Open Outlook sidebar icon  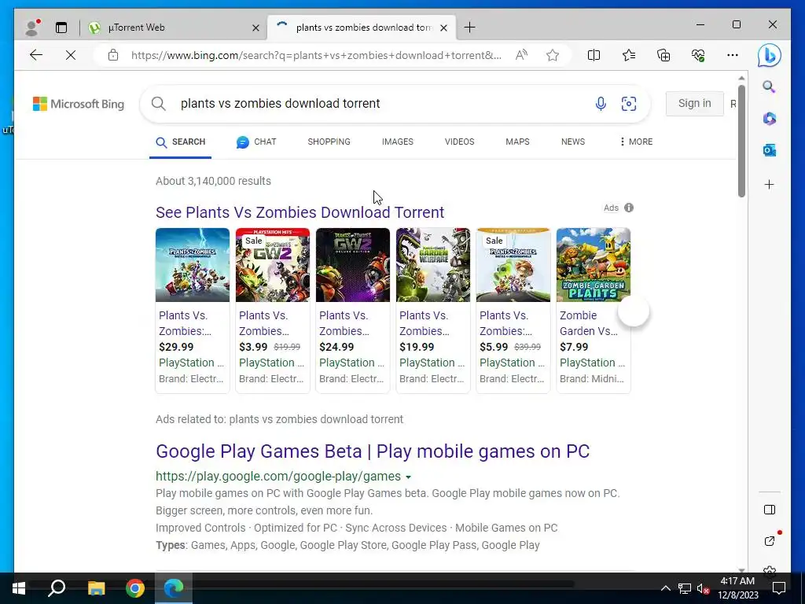[769, 150]
